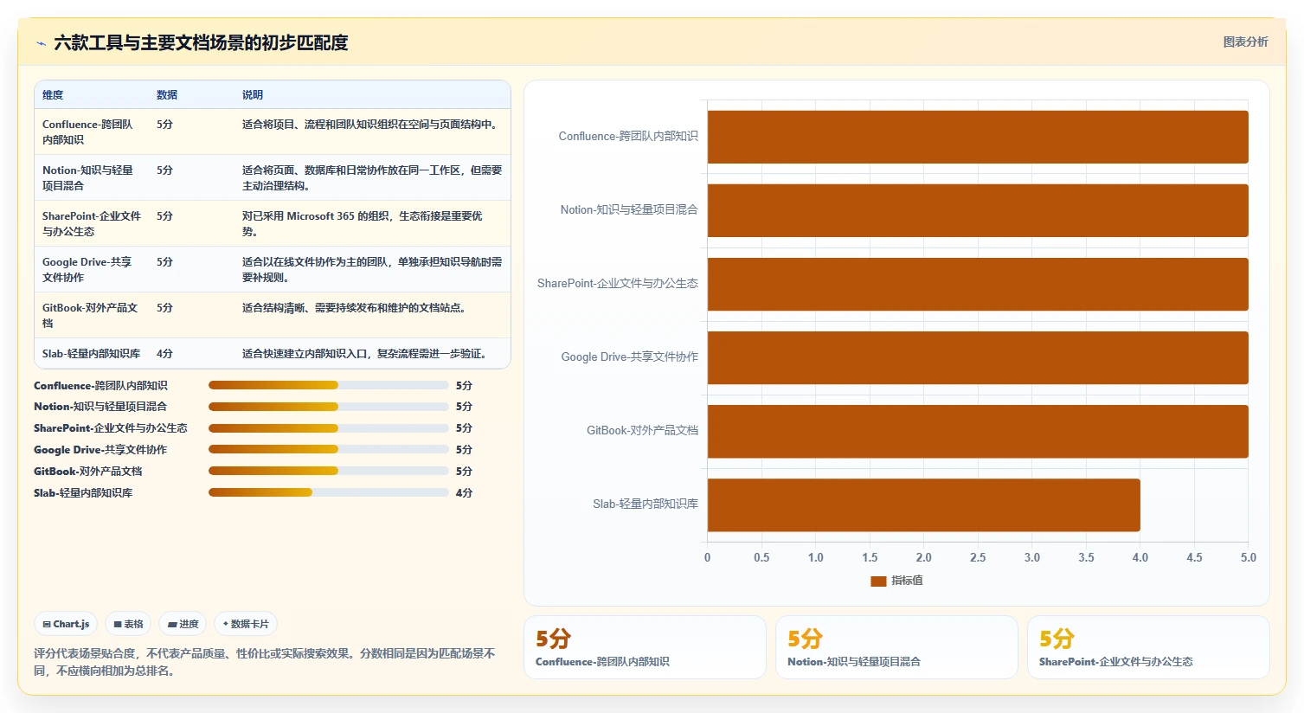The height and width of the screenshot is (713, 1304).
Task: Open the 5分 Confluence-跨团队内部知识 data card
Action: tap(645, 647)
